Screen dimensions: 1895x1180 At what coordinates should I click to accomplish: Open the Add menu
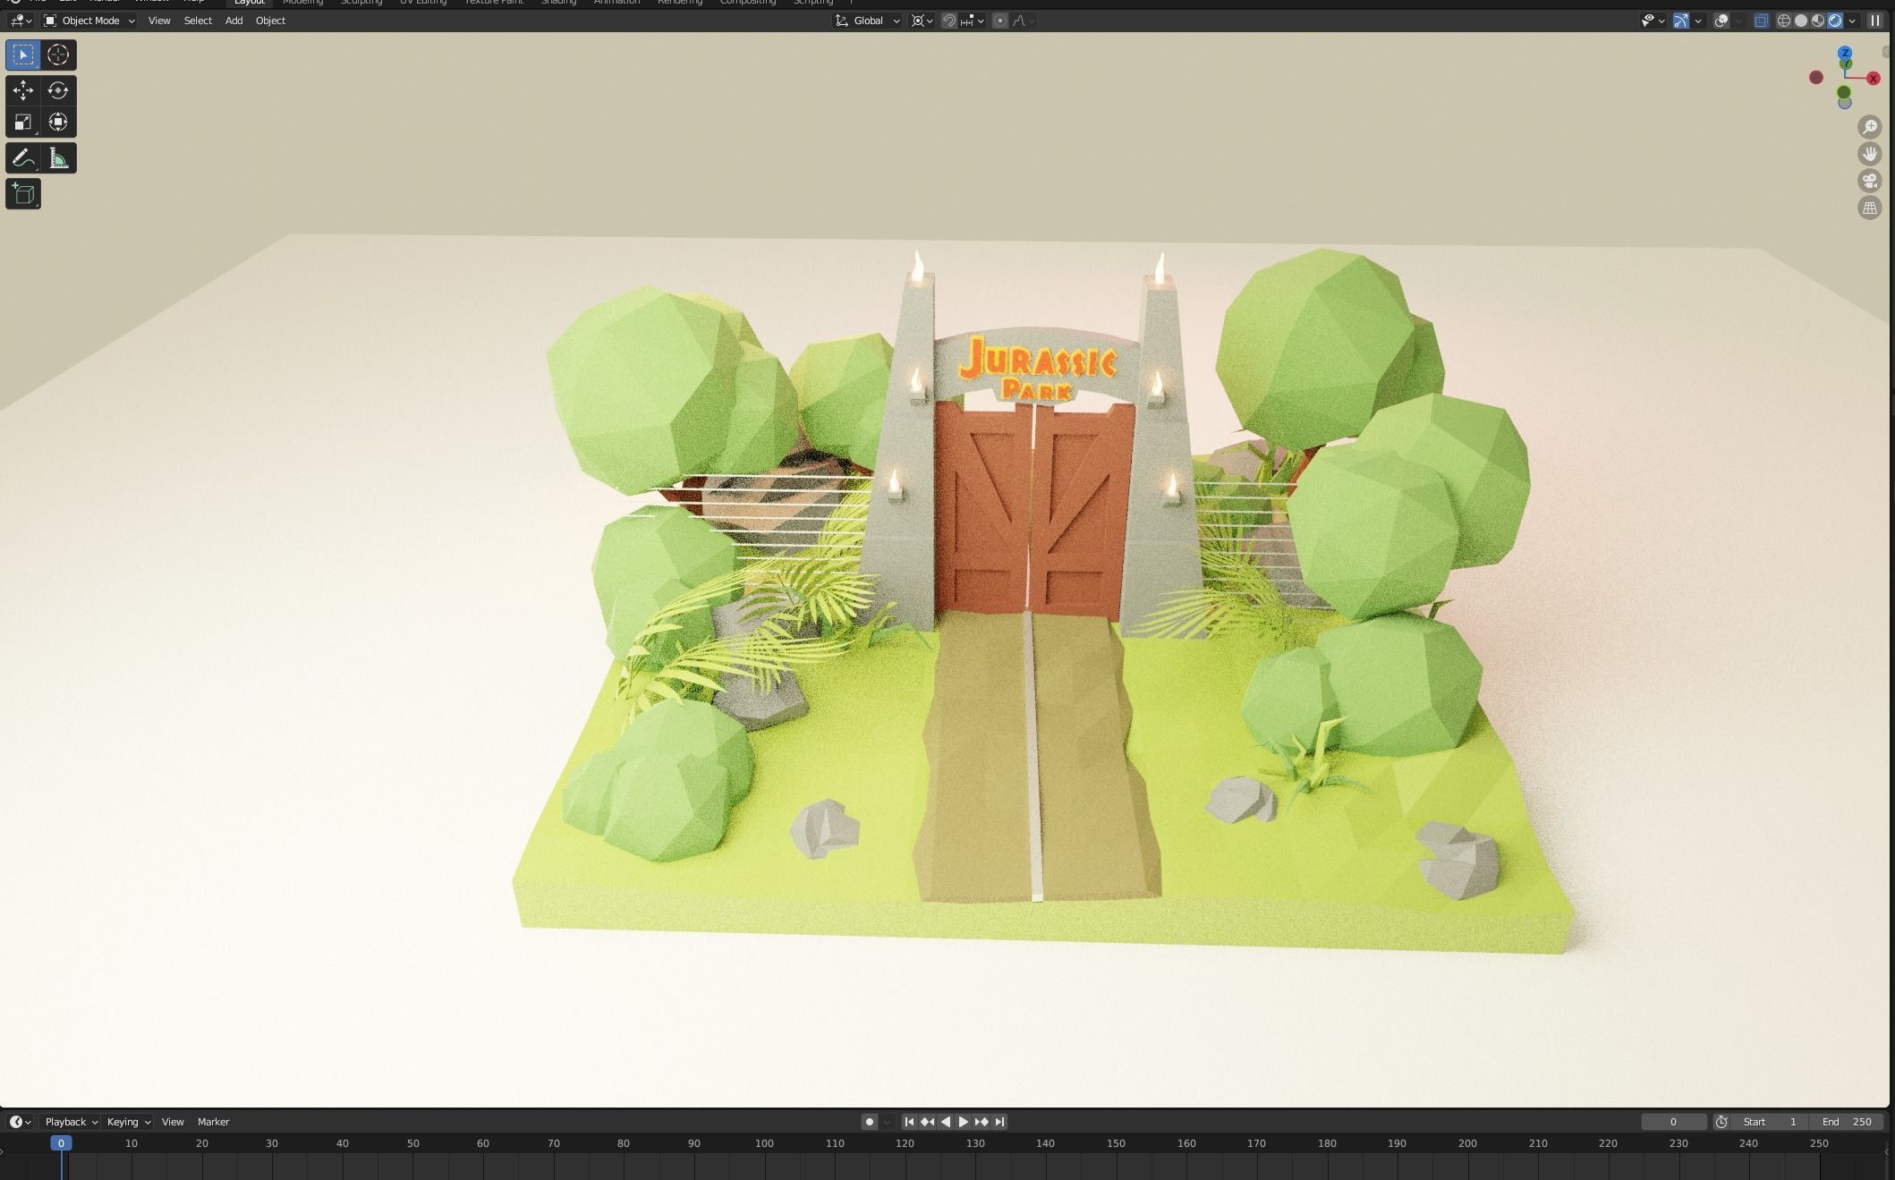point(234,21)
